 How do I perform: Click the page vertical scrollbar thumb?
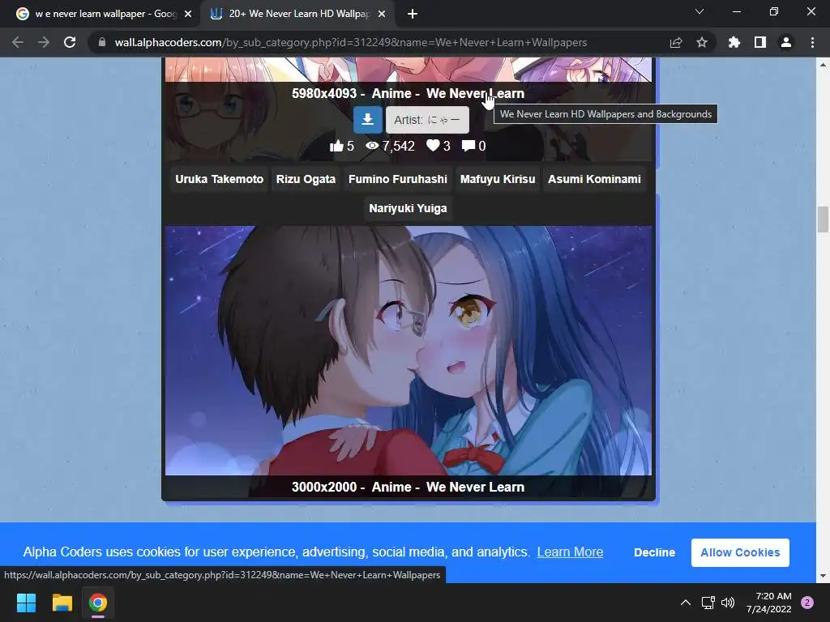(823, 219)
